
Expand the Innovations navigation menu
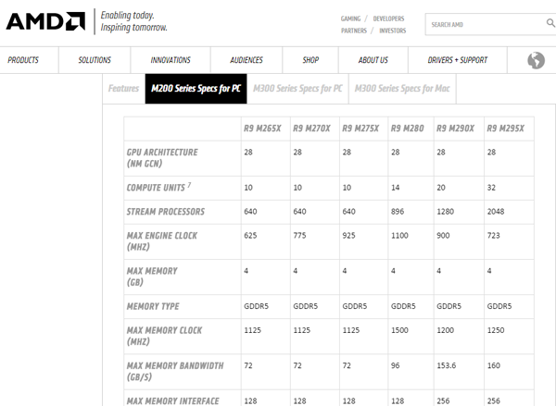point(171,60)
